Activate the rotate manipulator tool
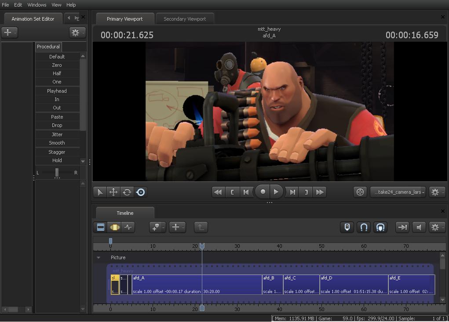The image size is (449, 322). coord(127,192)
